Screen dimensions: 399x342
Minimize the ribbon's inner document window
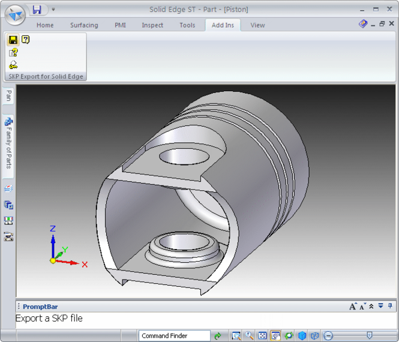click(373, 25)
